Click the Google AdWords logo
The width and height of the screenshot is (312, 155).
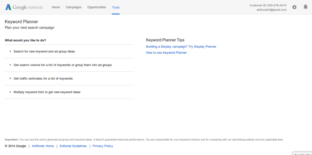pyautogui.click(x=24, y=7)
